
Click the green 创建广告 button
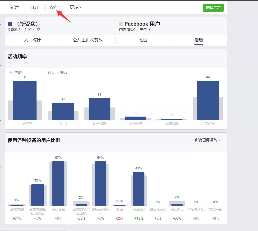click(x=213, y=8)
